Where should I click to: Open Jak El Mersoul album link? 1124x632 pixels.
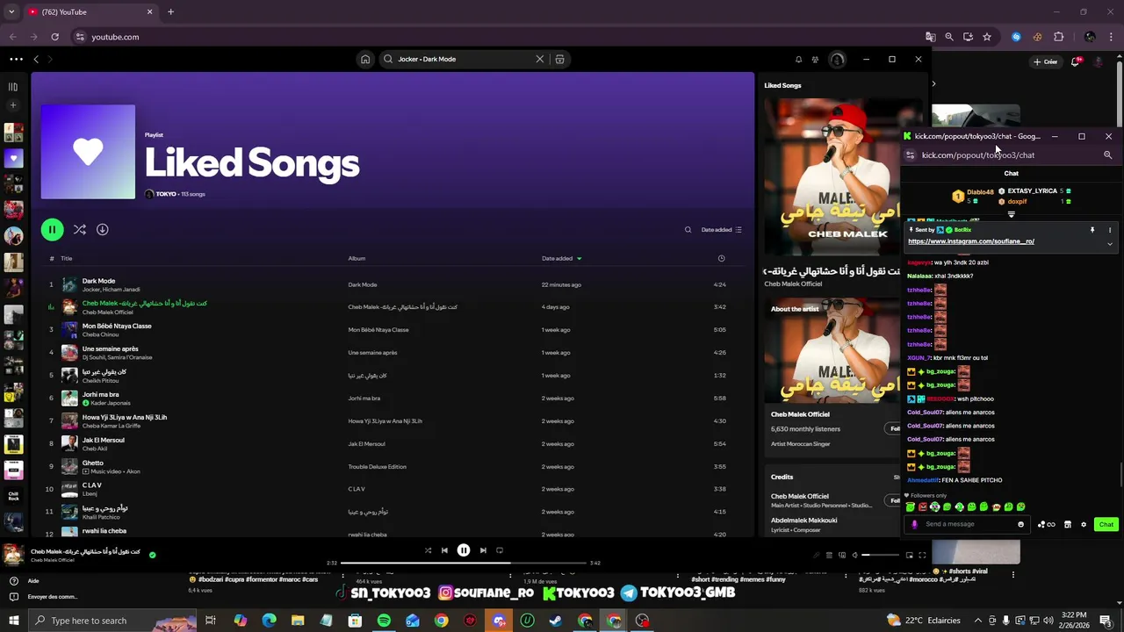click(366, 444)
